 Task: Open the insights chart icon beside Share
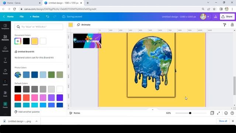tap(215, 17)
